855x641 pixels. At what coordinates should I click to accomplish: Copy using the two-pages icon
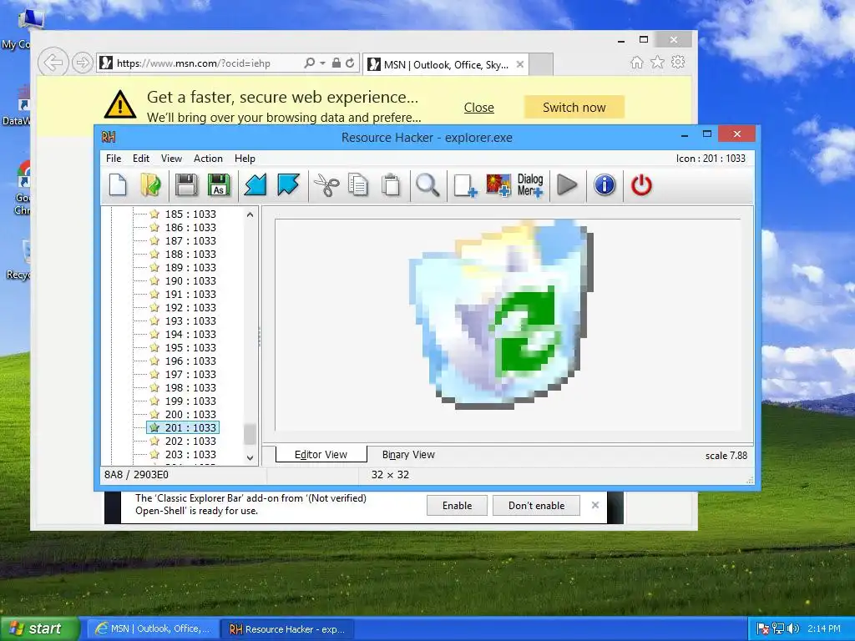pyautogui.click(x=358, y=185)
